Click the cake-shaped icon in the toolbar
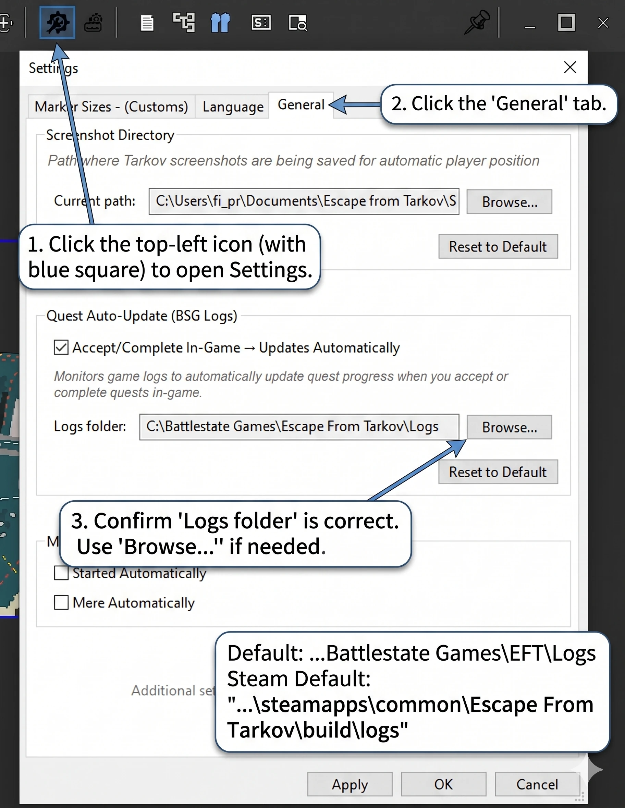 (x=93, y=23)
